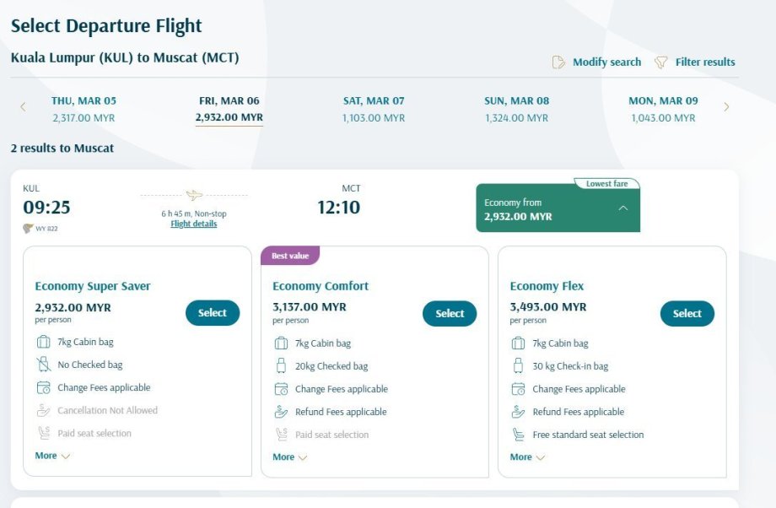The width and height of the screenshot is (776, 508).
Task: Expand More under Economy Comfort
Action: coord(290,457)
